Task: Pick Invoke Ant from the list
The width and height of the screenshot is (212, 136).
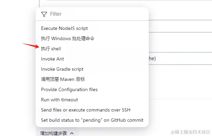Action: (x=92, y=59)
